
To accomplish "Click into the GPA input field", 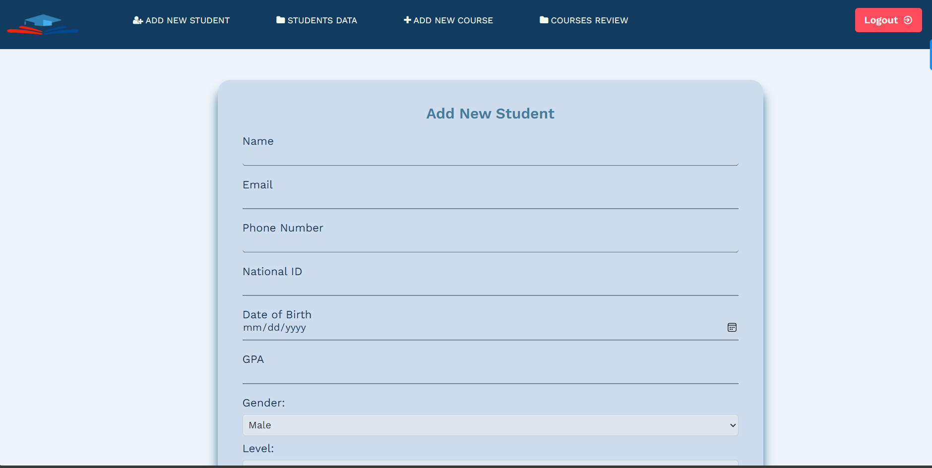I will click(491, 375).
